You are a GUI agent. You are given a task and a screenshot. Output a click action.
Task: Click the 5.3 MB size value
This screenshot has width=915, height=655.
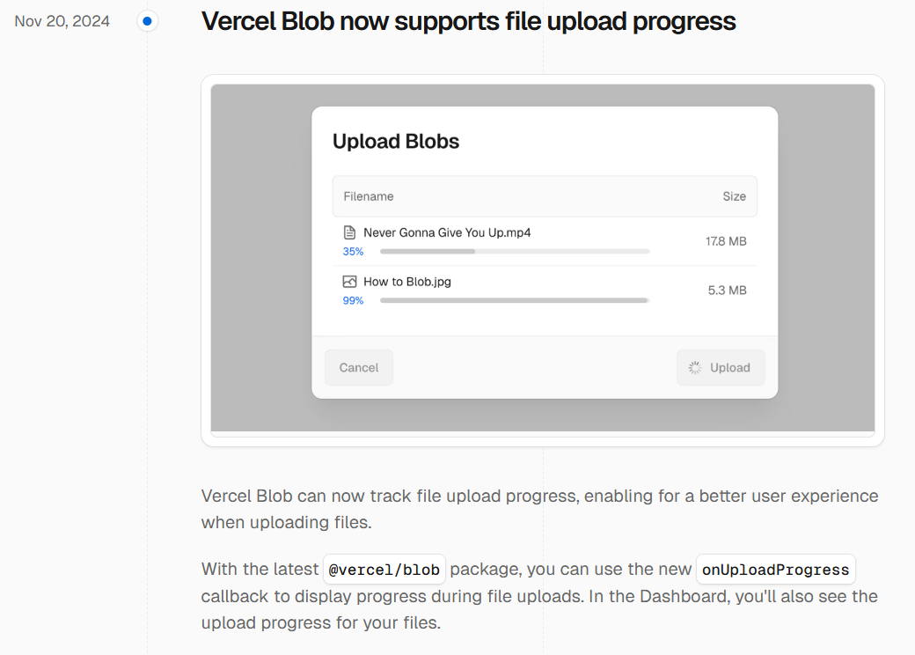[x=728, y=290]
